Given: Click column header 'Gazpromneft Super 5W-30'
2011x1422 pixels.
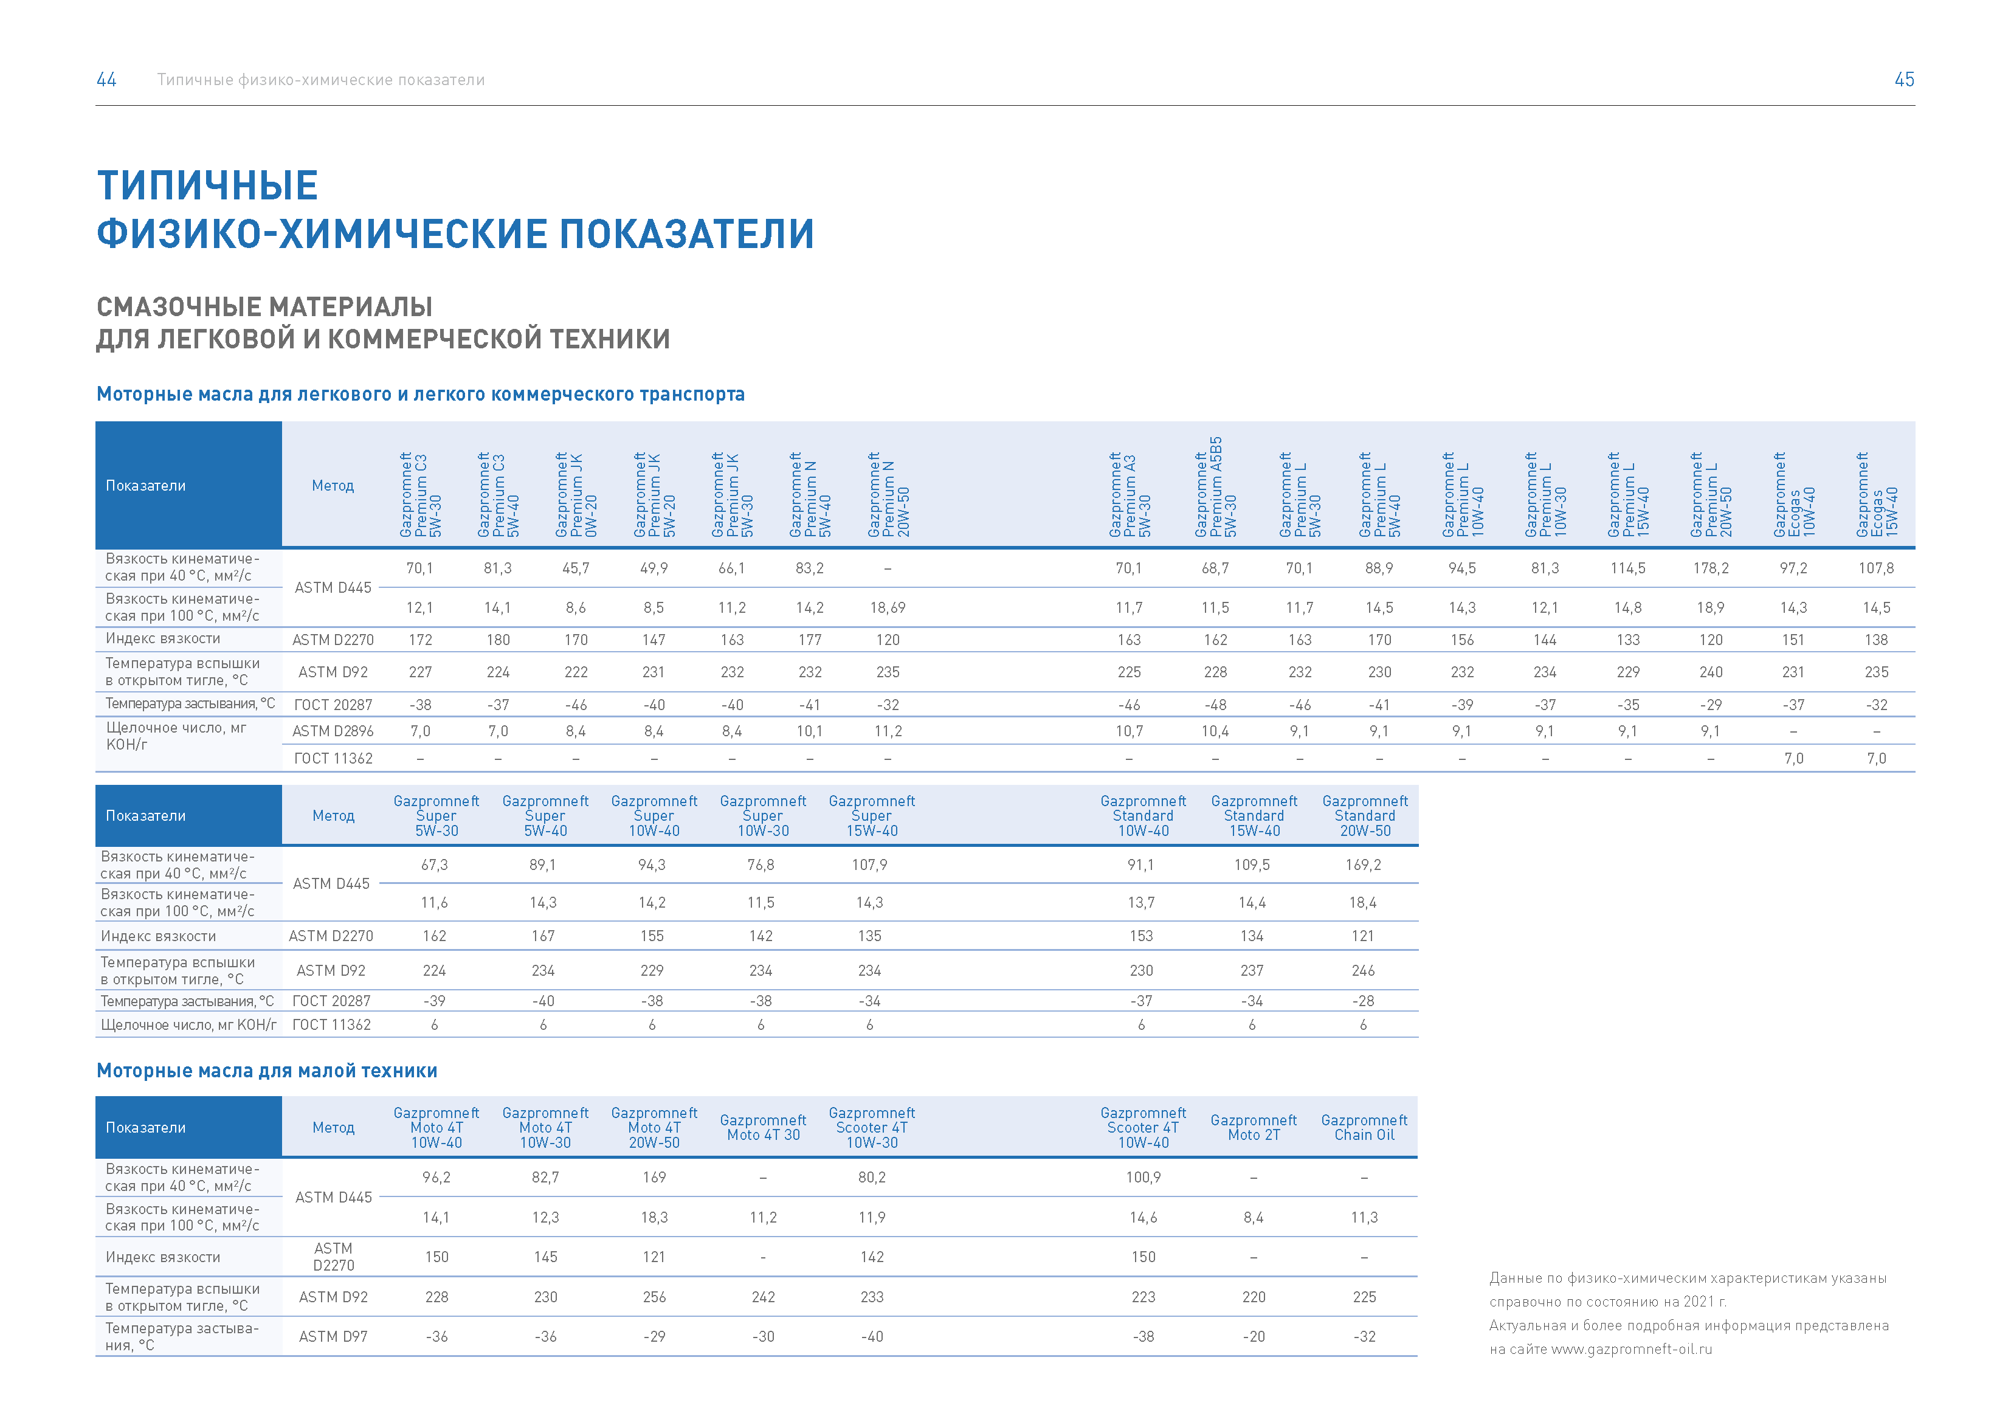Looking at the screenshot, I should click(436, 816).
